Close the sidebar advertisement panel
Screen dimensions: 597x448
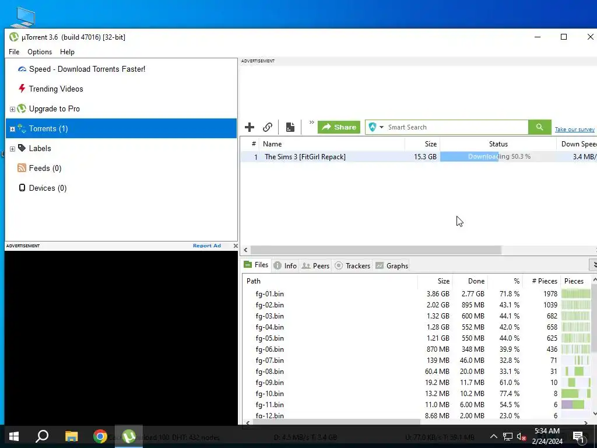pos(236,246)
